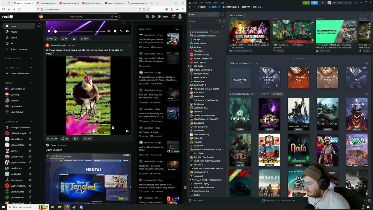373x210 pixels.
Task: Open Reddit user avatar menu
Action: coord(180,17)
